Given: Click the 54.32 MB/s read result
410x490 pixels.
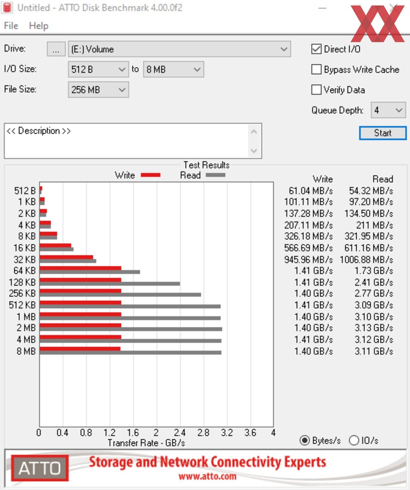Looking at the screenshot, I should pyautogui.click(x=371, y=191).
